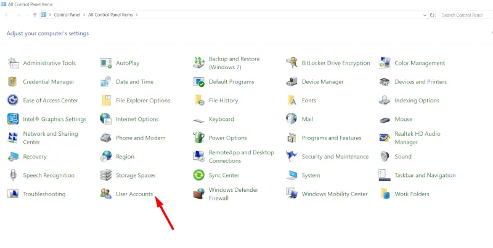Click the File Explorer Options icon

[106, 101]
